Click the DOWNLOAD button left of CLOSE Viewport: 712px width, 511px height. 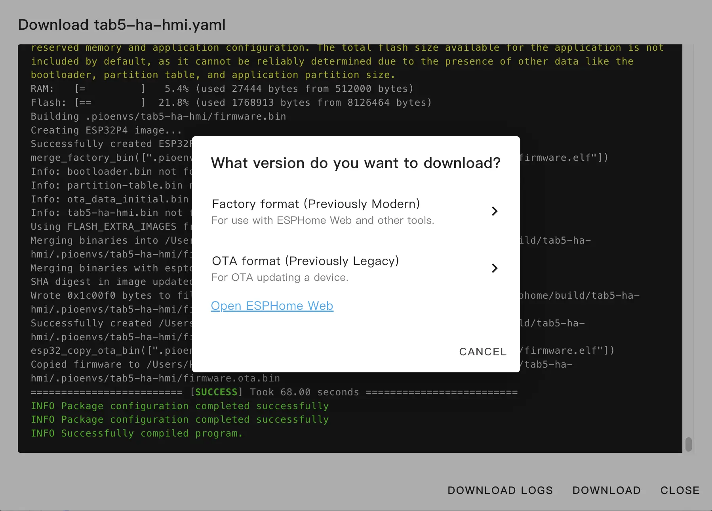pyautogui.click(x=606, y=490)
